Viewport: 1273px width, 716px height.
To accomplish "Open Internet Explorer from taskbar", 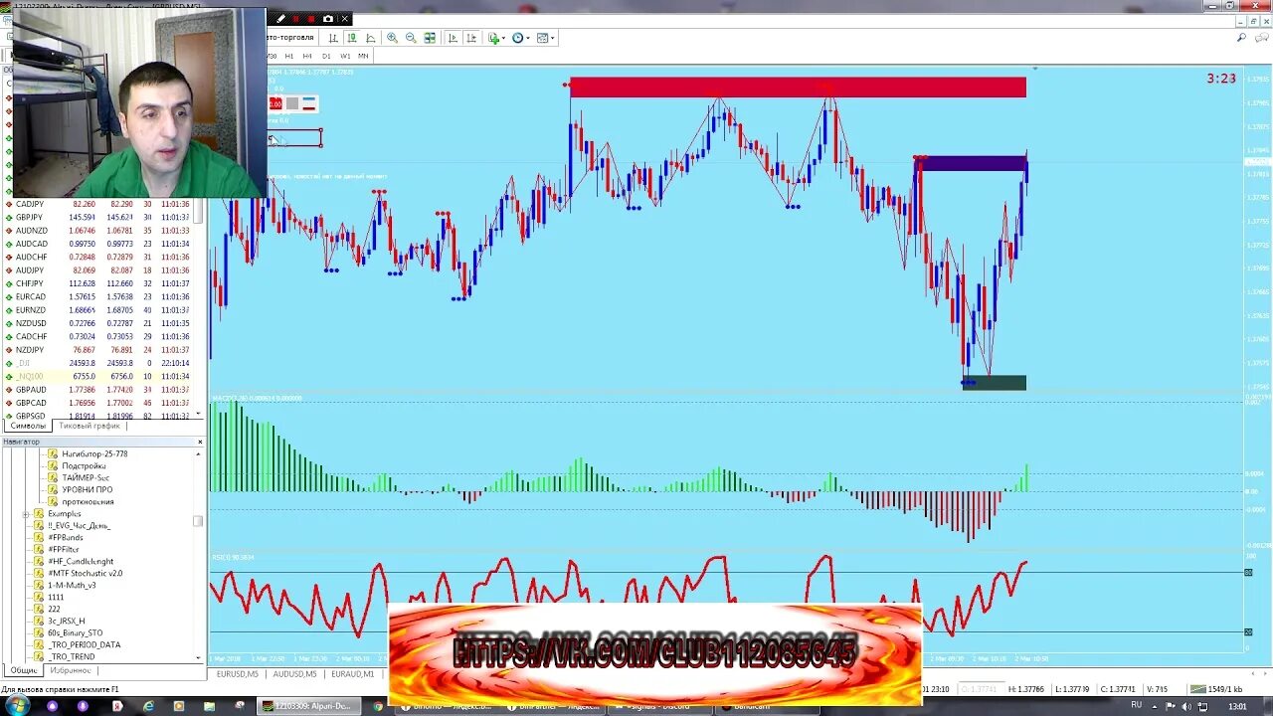I will point(149,706).
